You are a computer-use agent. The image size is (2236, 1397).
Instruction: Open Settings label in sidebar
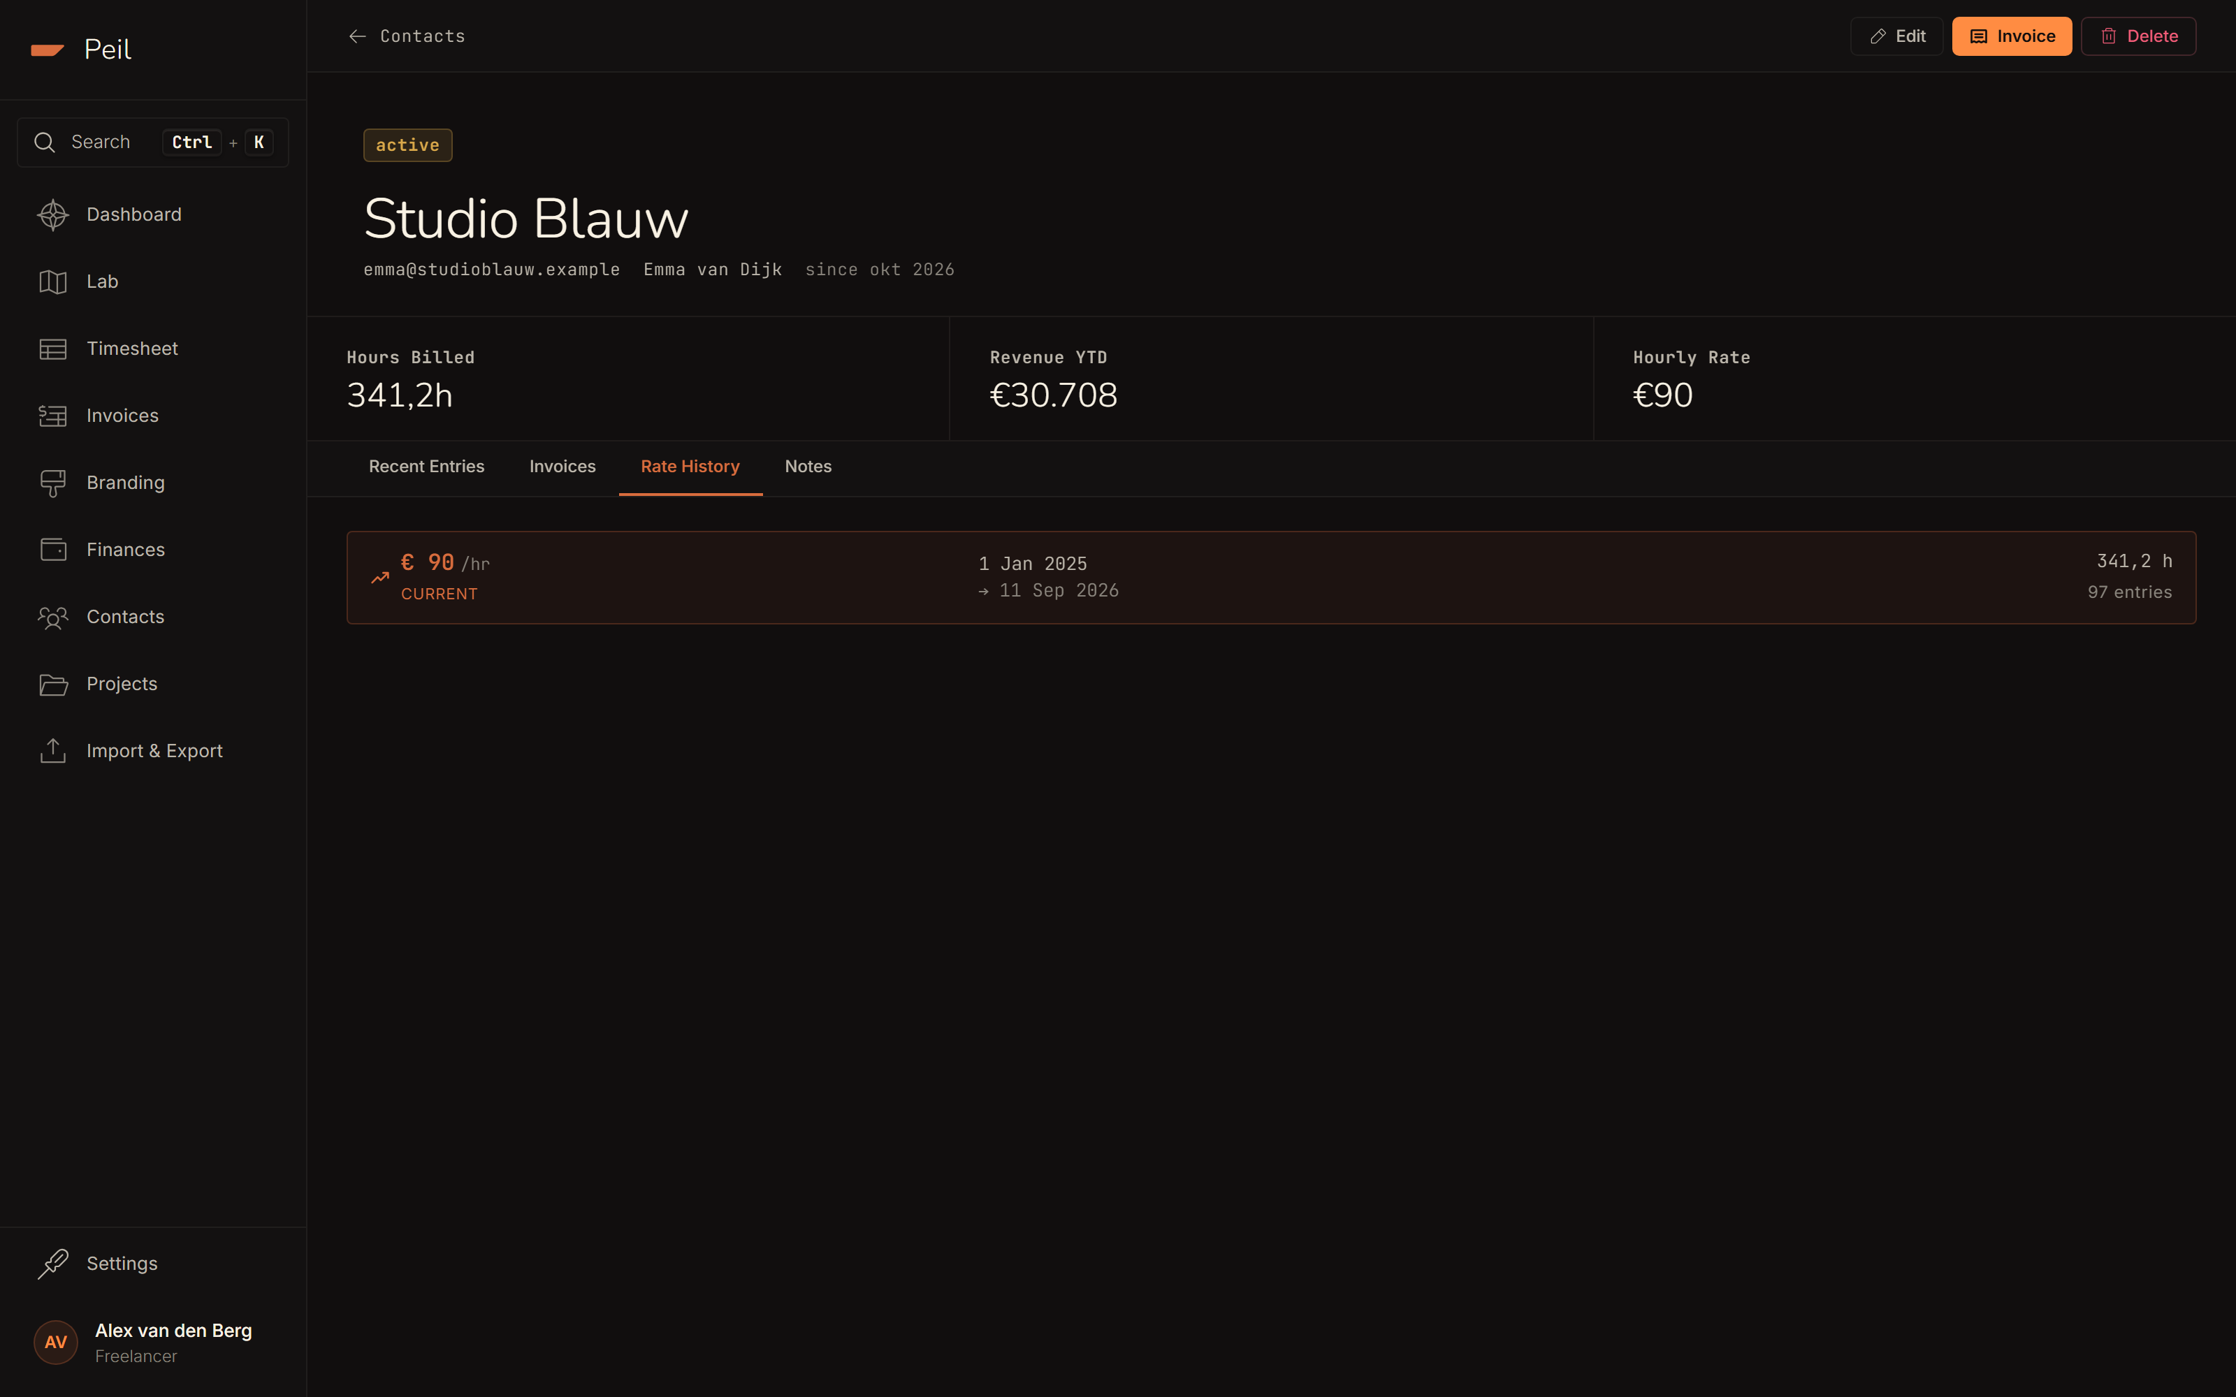[x=122, y=1263]
